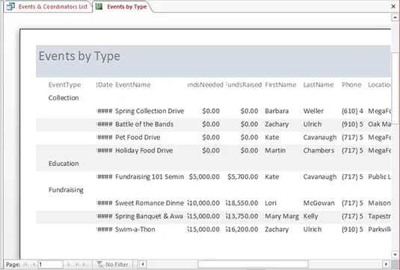
Task: Click last name Kelly
Action: click(311, 216)
